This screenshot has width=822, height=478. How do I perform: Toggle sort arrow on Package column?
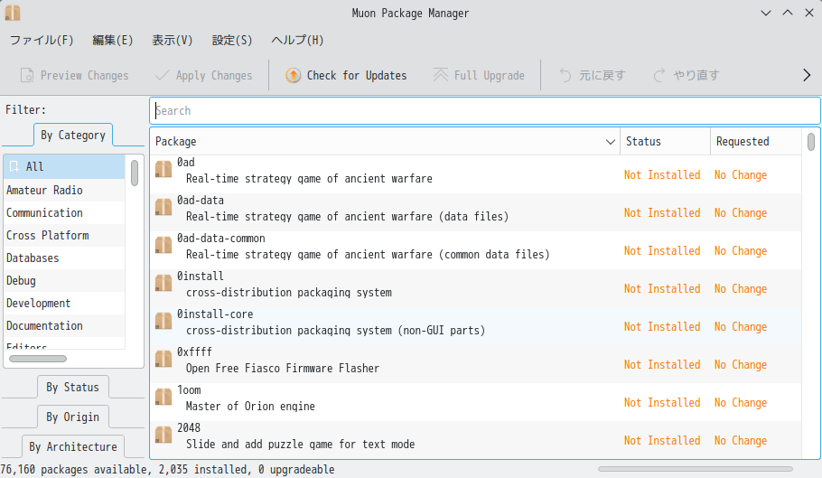[611, 142]
